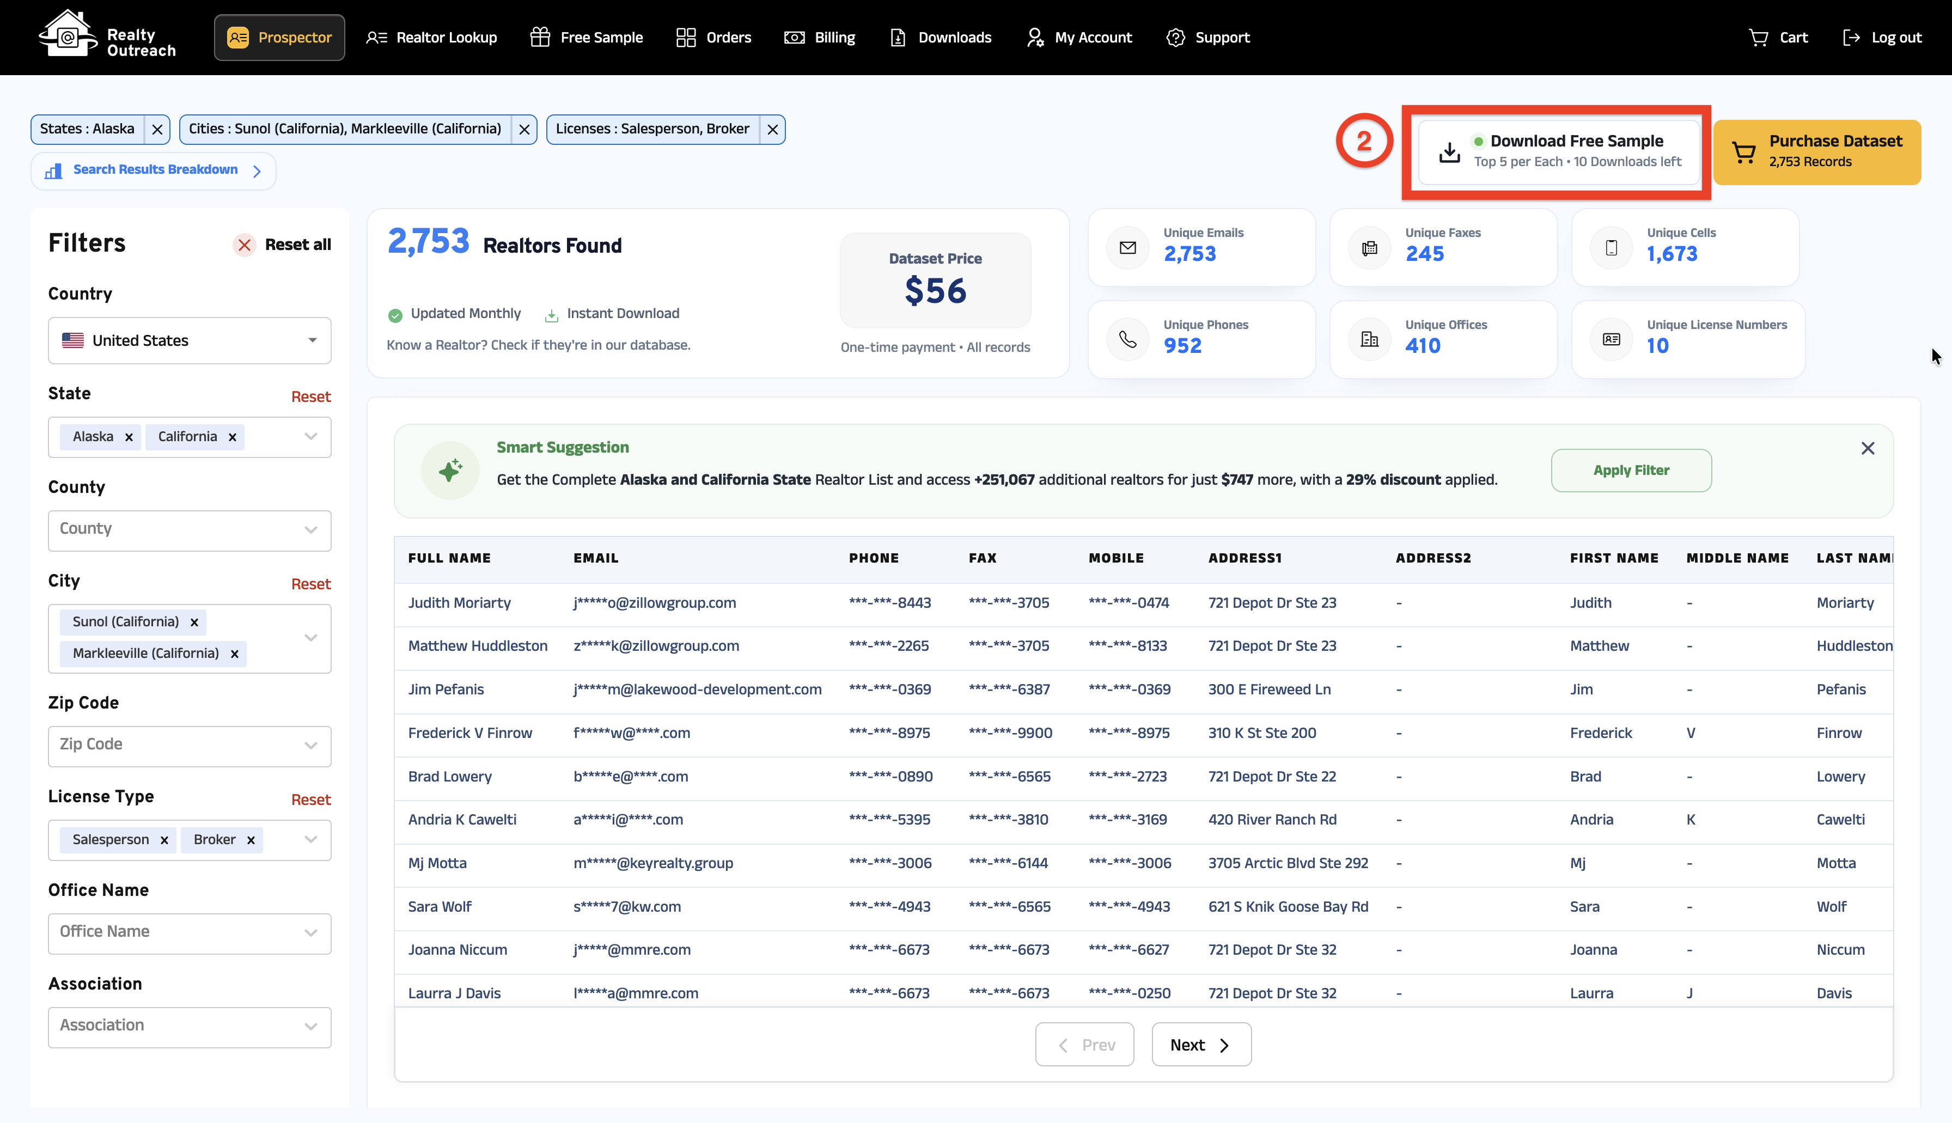
Task: Click the Smart Suggestion sparkle icon
Action: tap(450, 471)
